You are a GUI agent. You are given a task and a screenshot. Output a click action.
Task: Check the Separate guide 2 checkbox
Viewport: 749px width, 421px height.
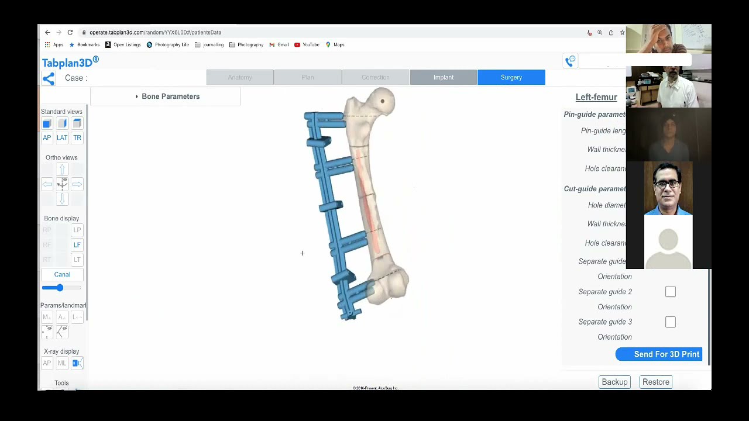[671, 292]
